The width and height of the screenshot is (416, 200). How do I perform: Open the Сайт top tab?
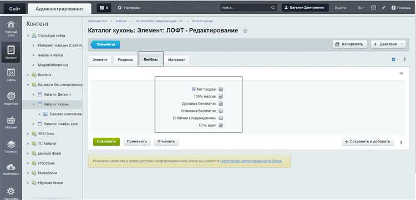click(x=14, y=9)
